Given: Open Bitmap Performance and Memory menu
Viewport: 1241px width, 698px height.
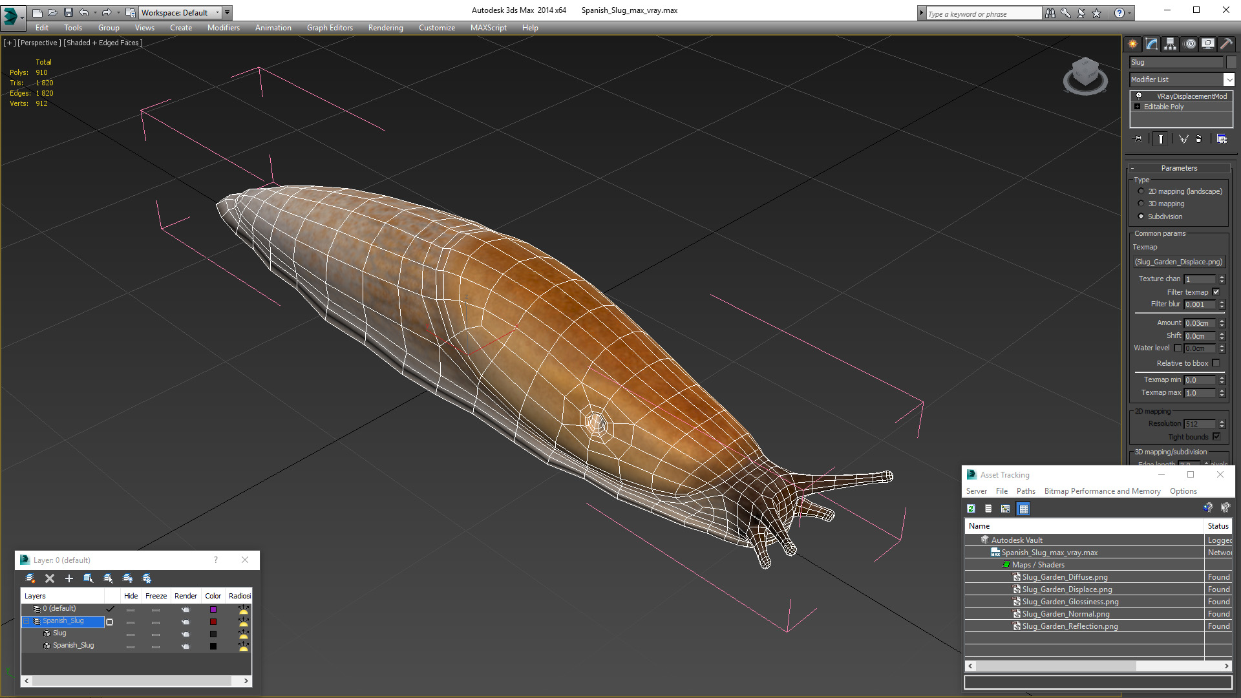Looking at the screenshot, I should [1103, 491].
